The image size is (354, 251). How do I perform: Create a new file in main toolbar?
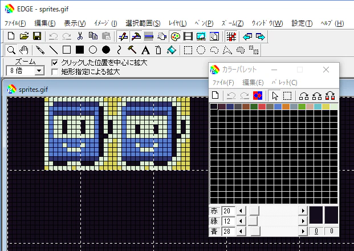click(x=11, y=36)
